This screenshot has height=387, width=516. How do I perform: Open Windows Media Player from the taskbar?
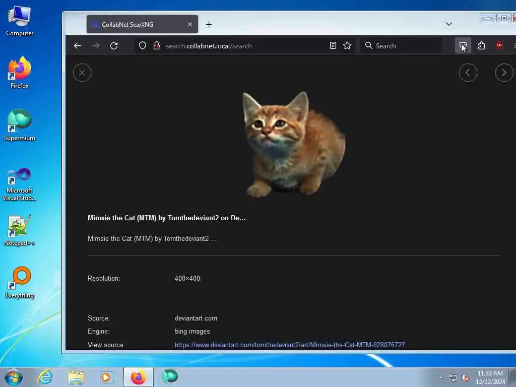click(x=106, y=377)
